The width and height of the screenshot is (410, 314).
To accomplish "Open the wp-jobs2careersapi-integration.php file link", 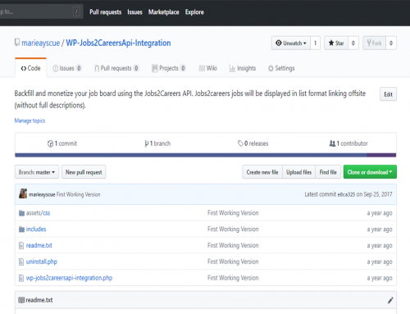I will [69, 278].
